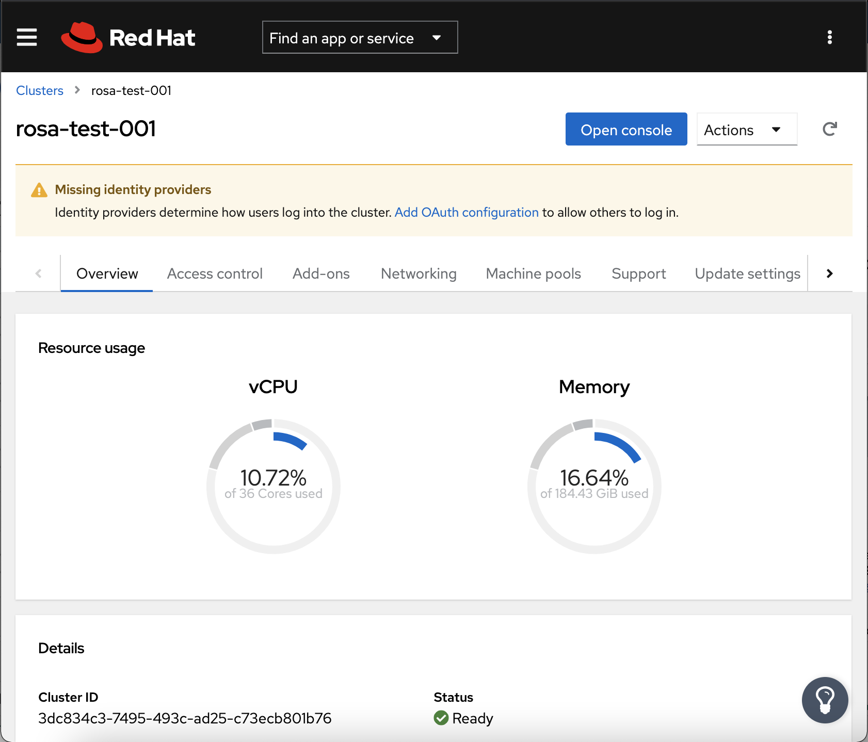Click the 16.64% memory value
This screenshot has width=868, height=742.
pyautogui.click(x=594, y=477)
